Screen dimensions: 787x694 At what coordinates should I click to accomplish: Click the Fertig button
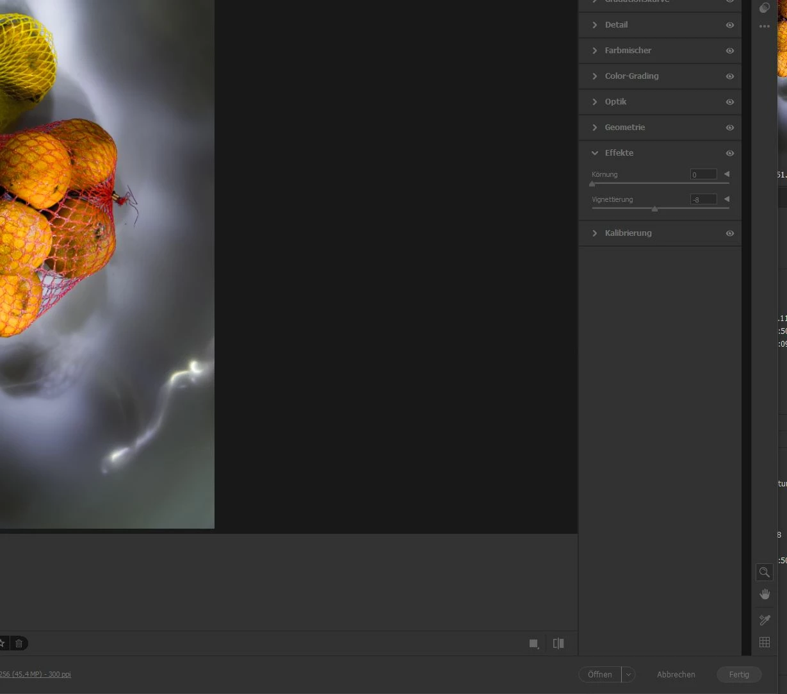point(739,675)
